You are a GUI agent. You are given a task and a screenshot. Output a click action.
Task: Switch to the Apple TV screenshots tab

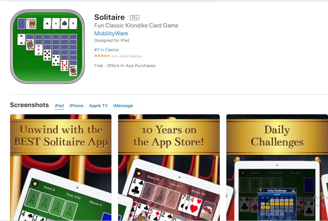98,106
